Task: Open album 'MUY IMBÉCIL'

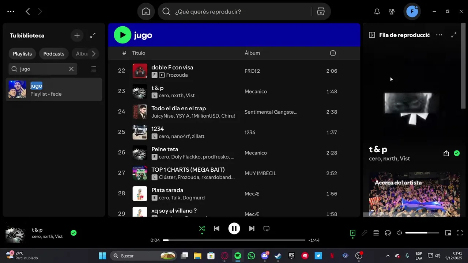Action: (x=260, y=173)
